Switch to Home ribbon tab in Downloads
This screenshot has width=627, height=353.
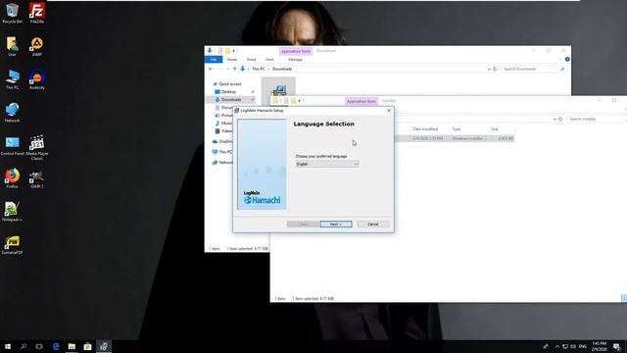pos(232,59)
